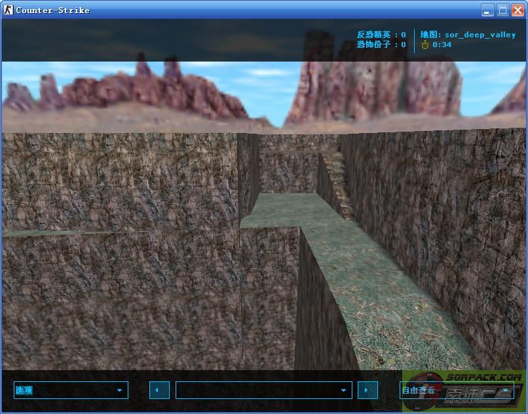Maximize the Counter-Strike window
Image resolution: width=528 pixels, height=414 pixels.
(x=502, y=10)
